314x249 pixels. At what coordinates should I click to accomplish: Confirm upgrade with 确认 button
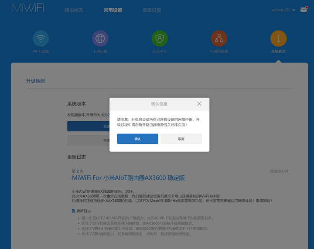[x=137, y=139]
